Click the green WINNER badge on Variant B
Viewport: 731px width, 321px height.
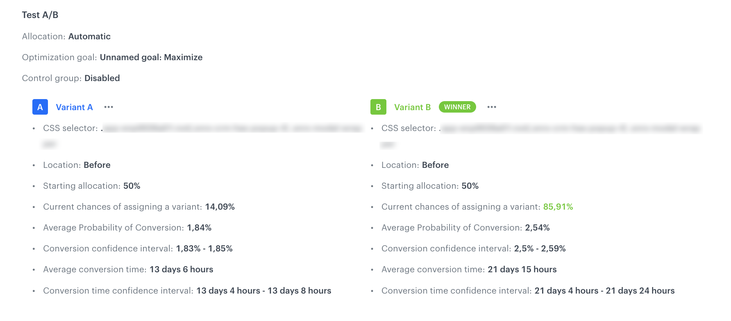[x=457, y=107]
